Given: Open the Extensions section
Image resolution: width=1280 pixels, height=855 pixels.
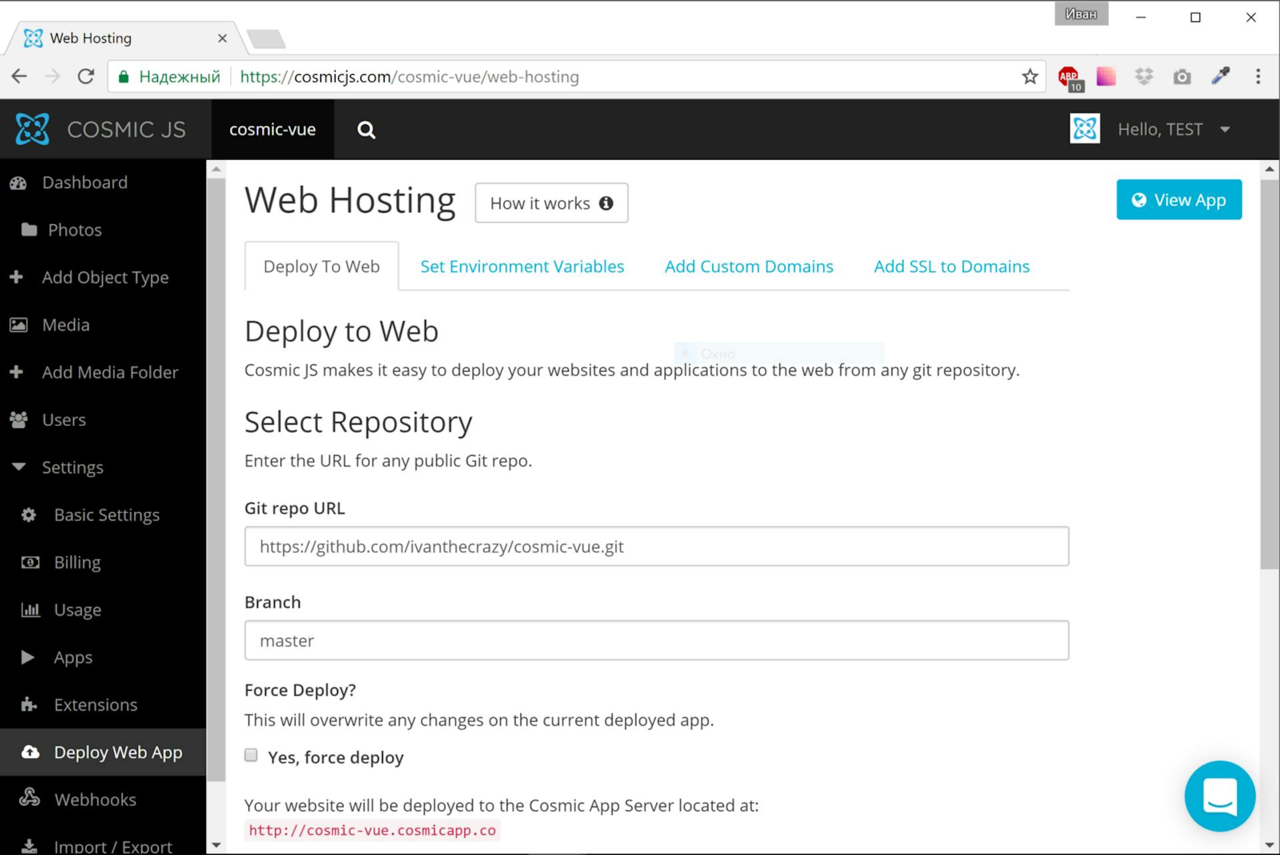Looking at the screenshot, I should click(95, 704).
